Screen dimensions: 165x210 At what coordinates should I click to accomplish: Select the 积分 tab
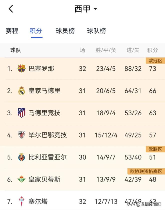[x=36, y=31]
